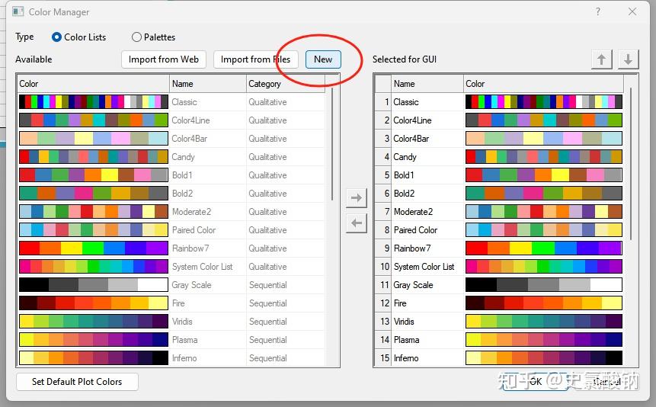Click System Color List name in Available list

coord(202,267)
